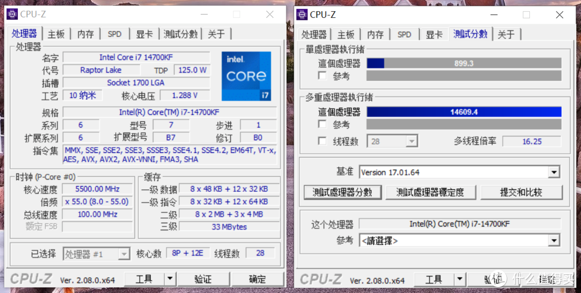
Task: Switch to 处理器 tab in right CPU-Z window
Action: tap(314, 34)
